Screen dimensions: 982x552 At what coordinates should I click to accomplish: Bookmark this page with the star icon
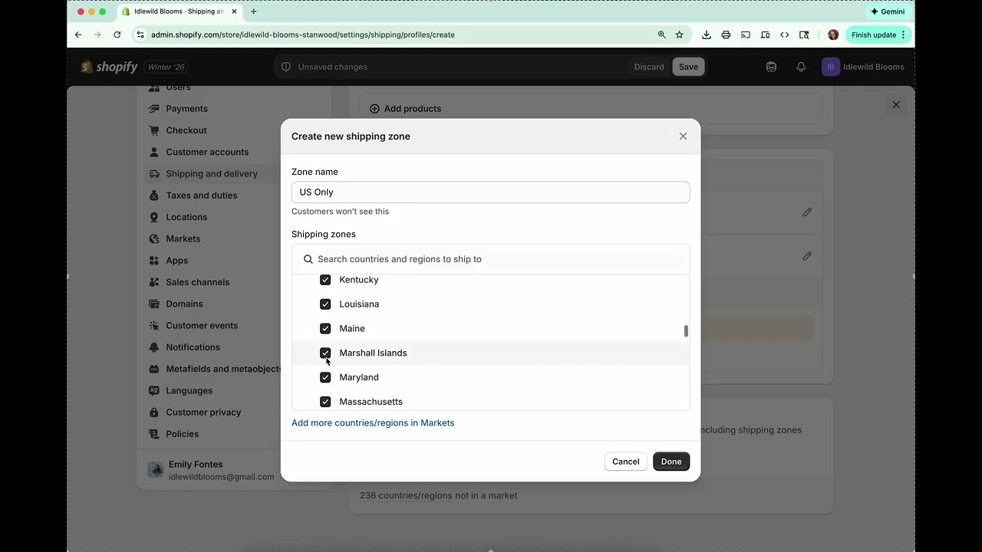click(x=679, y=34)
